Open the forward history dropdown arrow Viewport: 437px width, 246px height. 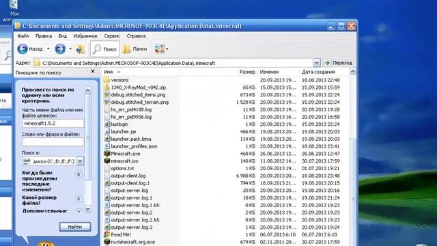(x=70, y=49)
